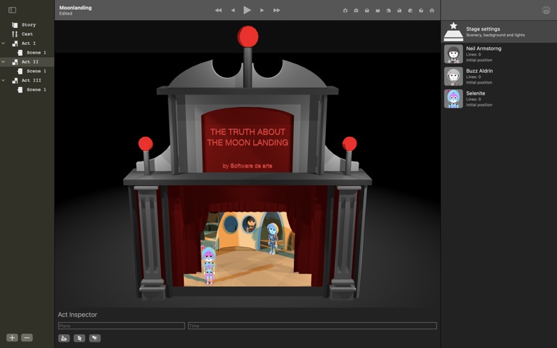Collapse the Act I chevron
Screen dimensions: 557x348
(3, 43)
